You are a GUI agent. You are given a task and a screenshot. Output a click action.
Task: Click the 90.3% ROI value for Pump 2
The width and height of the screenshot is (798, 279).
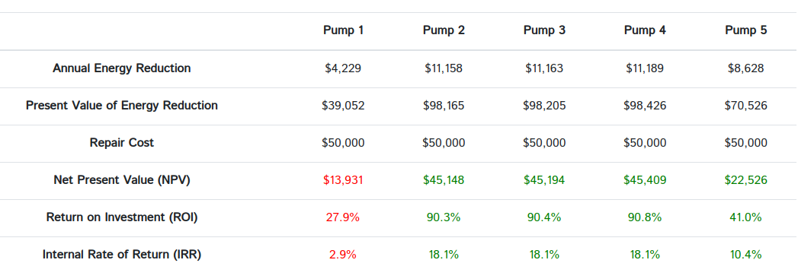click(x=444, y=217)
